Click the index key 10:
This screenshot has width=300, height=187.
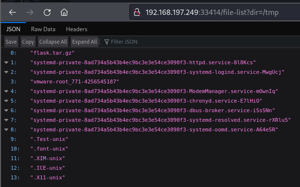tap(15, 149)
